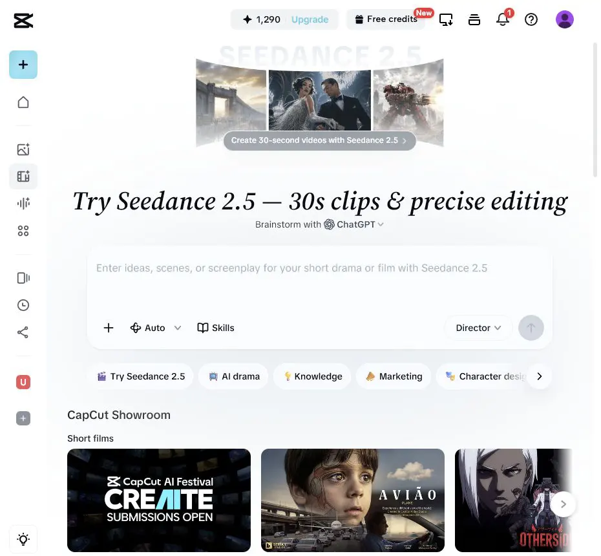Click the dancing couple banner image
Screen dimensions: 601x556
coord(320,100)
